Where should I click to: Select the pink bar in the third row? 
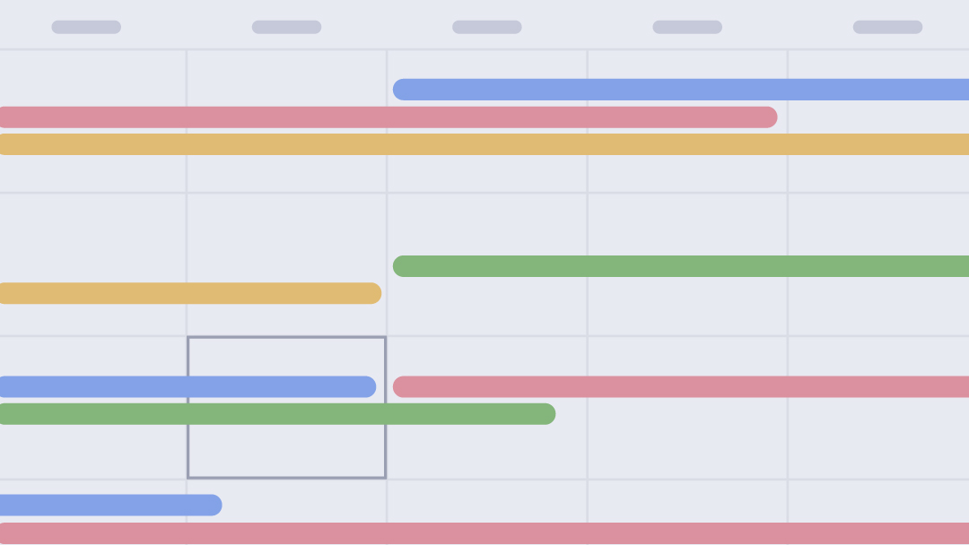682,387
